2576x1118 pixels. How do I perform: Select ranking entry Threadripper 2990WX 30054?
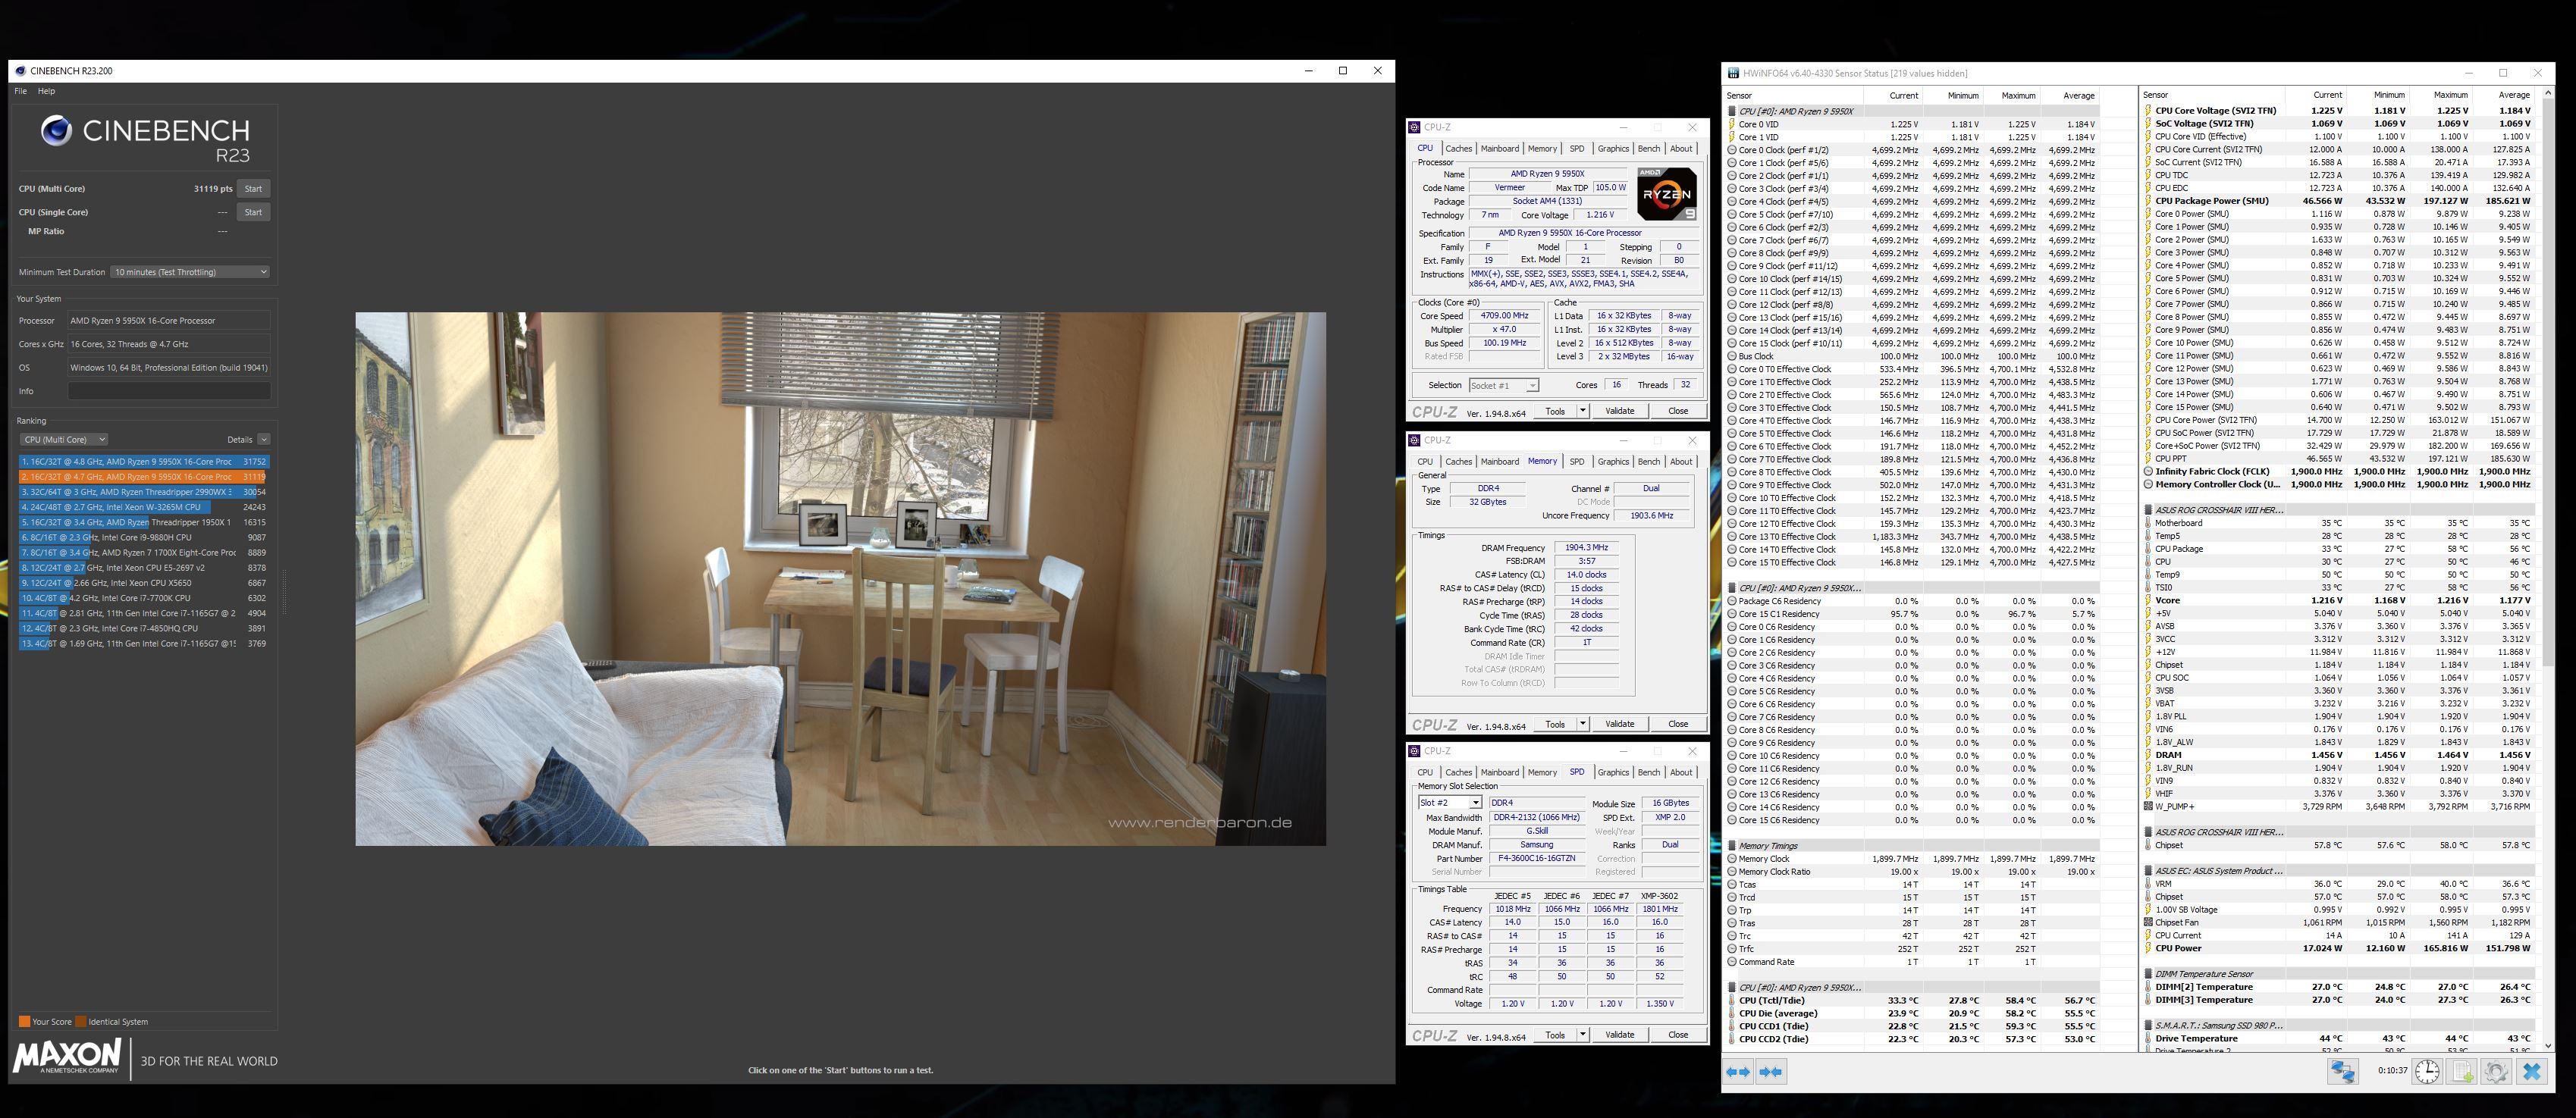click(x=143, y=492)
